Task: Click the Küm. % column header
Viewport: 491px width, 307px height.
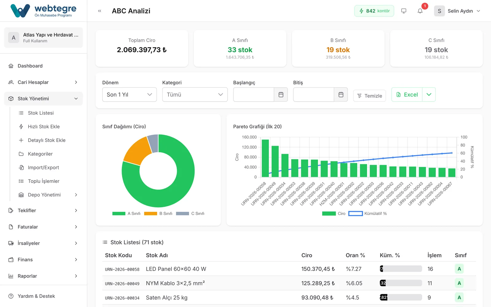Action: click(x=390, y=255)
